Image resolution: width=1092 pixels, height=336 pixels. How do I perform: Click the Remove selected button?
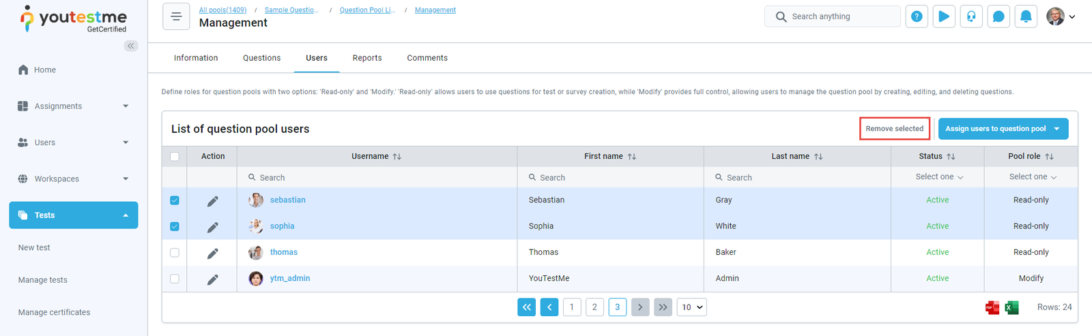pyautogui.click(x=894, y=129)
